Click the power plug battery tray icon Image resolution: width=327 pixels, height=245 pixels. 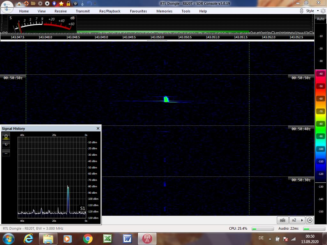pyautogui.click(x=278, y=239)
